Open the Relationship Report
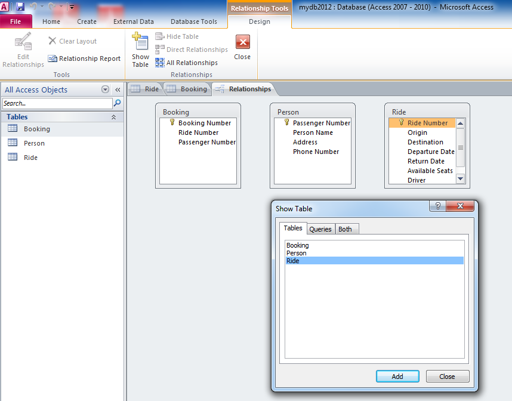 (x=84, y=58)
